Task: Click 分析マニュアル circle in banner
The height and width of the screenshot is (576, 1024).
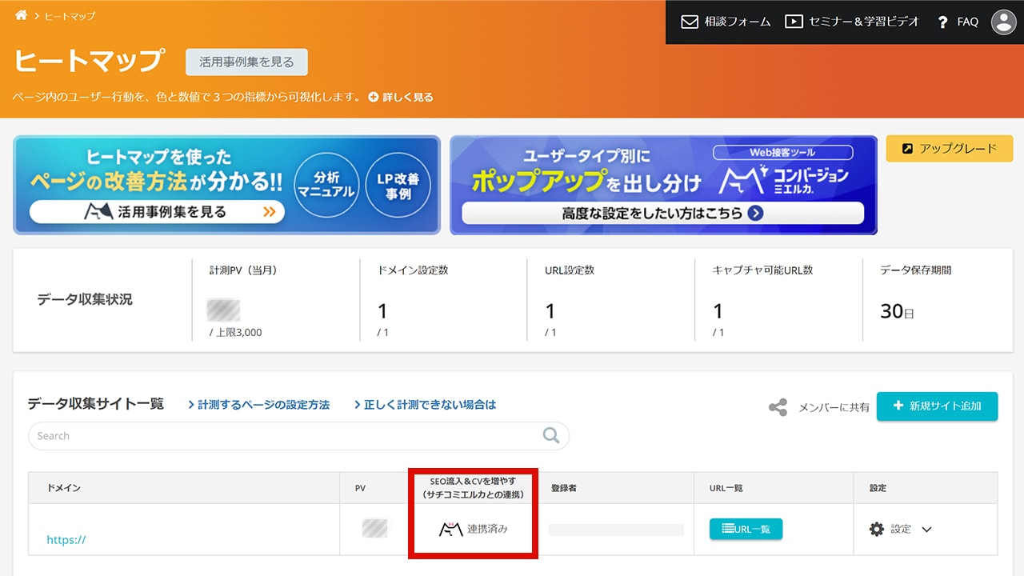Action: (x=326, y=185)
